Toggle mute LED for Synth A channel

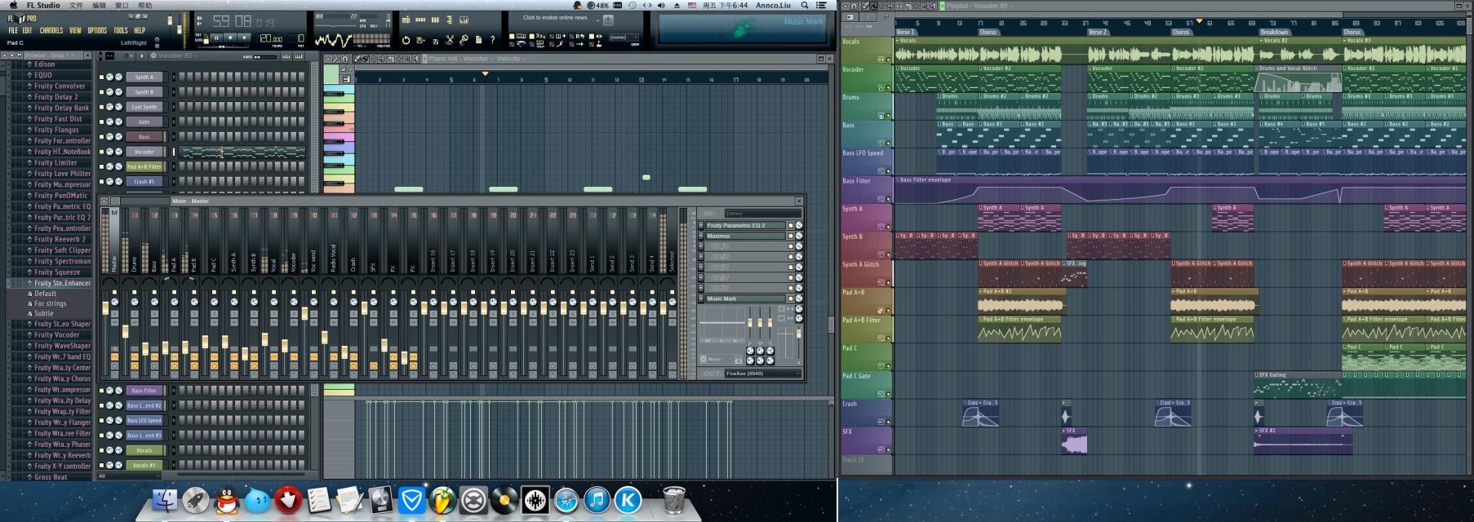pos(102,77)
